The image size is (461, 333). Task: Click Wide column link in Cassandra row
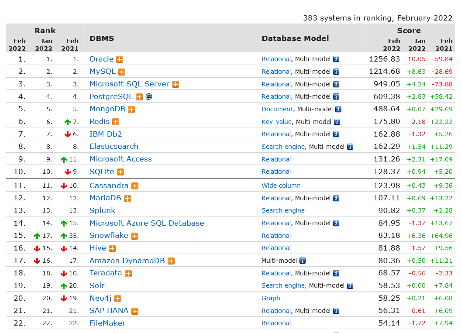pyautogui.click(x=281, y=186)
